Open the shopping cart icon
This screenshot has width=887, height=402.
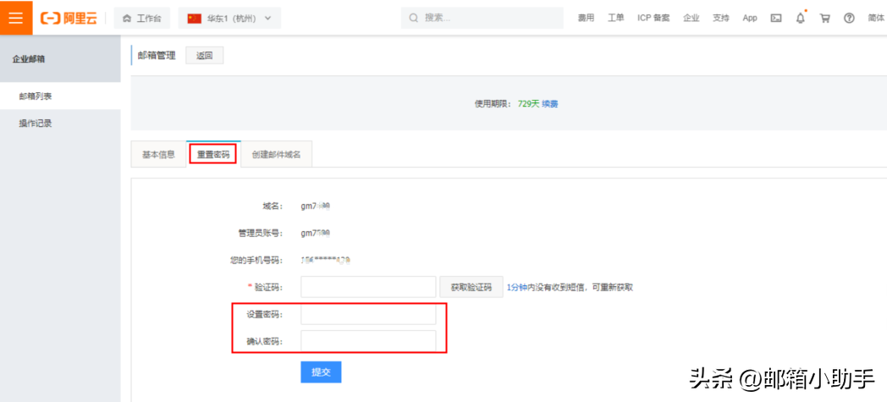[x=824, y=18]
